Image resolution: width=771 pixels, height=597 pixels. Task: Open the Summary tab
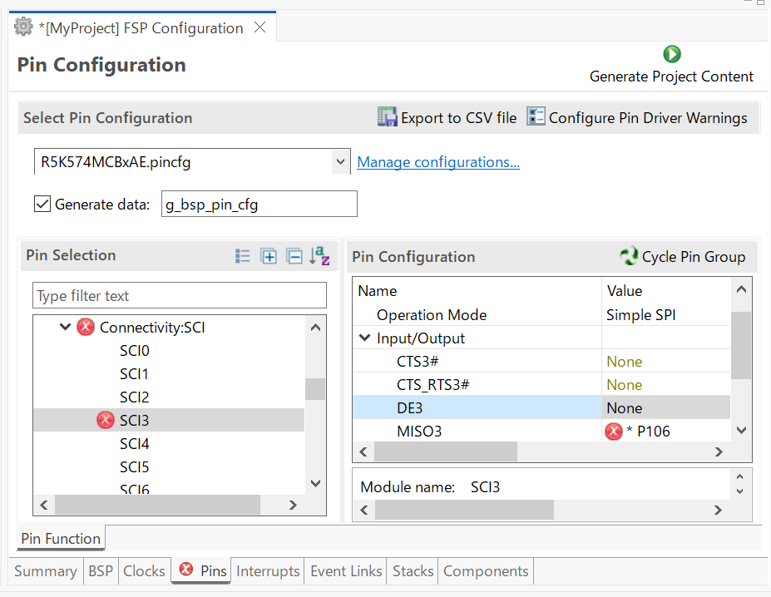pos(46,571)
